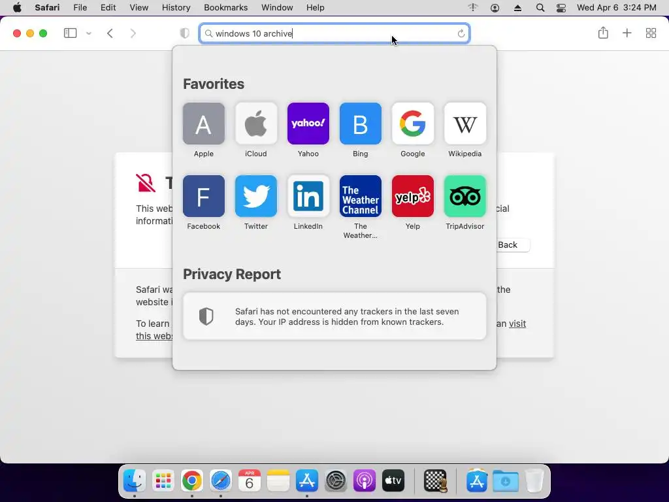Open the Downloads folder in Dock

point(506,480)
